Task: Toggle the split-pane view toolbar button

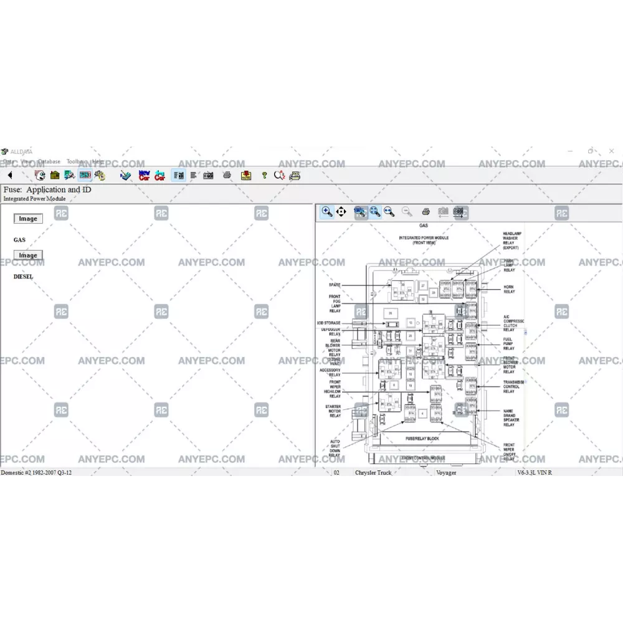Action: pos(178,176)
